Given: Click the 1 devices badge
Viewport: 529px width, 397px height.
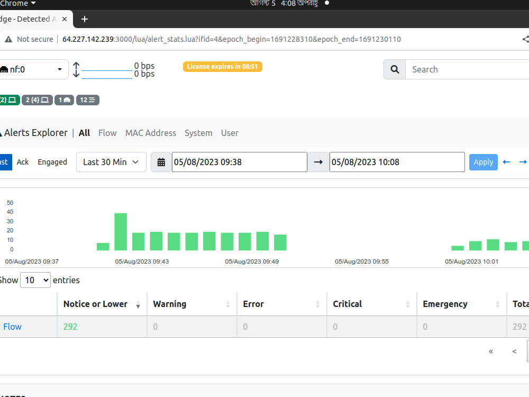Looking at the screenshot, I should pos(64,100).
